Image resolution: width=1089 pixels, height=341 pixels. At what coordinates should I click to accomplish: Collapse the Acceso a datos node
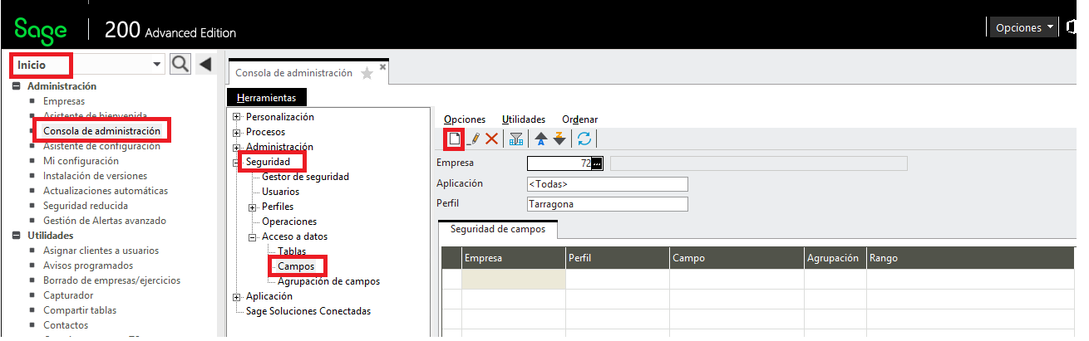[x=254, y=236]
